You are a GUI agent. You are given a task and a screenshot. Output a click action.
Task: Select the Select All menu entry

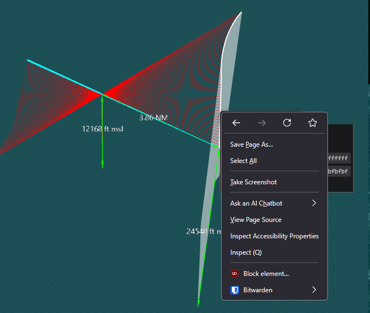[x=243, y=161]
